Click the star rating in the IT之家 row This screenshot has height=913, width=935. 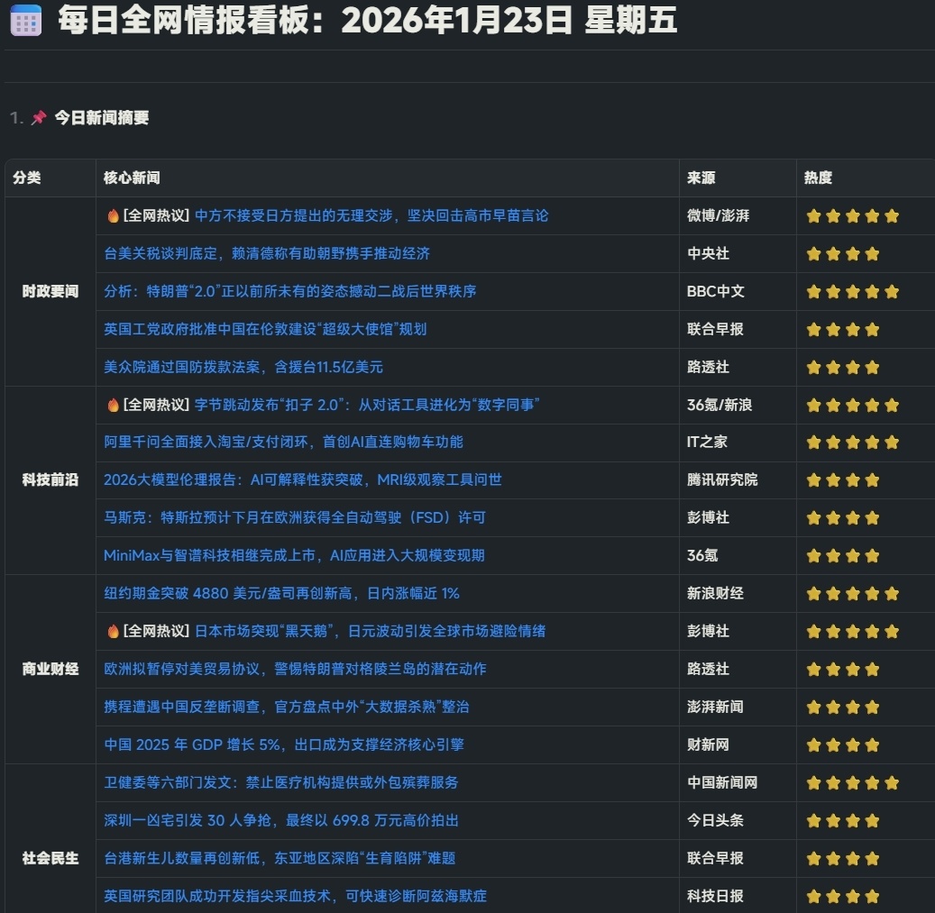[853, 443]
